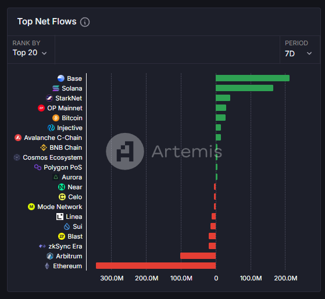The width and height of the screenshot is (325, 299).
Task: Click the Celo logo icon
Action: click(x=62, y=197)
